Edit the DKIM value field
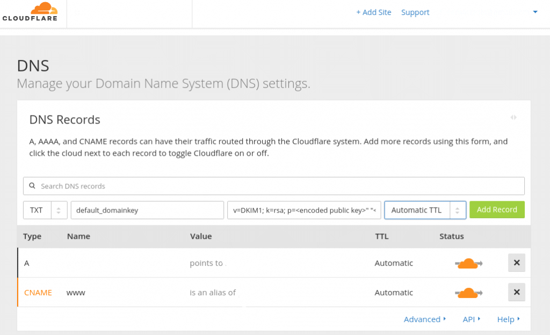Viewport: 550px width, 335px height. tap(304, 210)
